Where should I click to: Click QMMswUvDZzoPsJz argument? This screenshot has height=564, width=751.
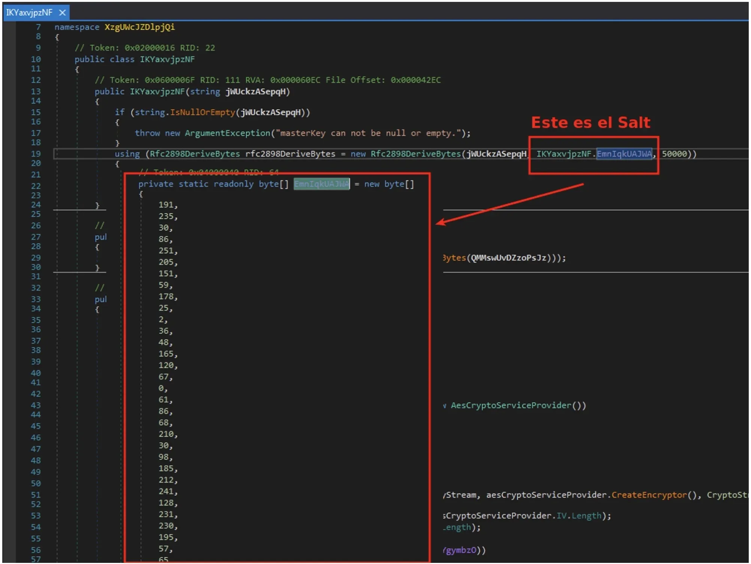(x=509, y=258)
